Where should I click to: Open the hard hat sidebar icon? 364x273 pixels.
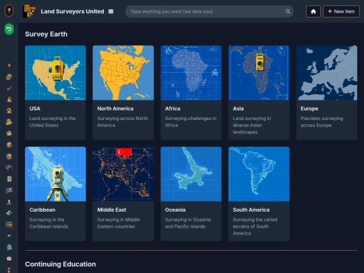9,77
